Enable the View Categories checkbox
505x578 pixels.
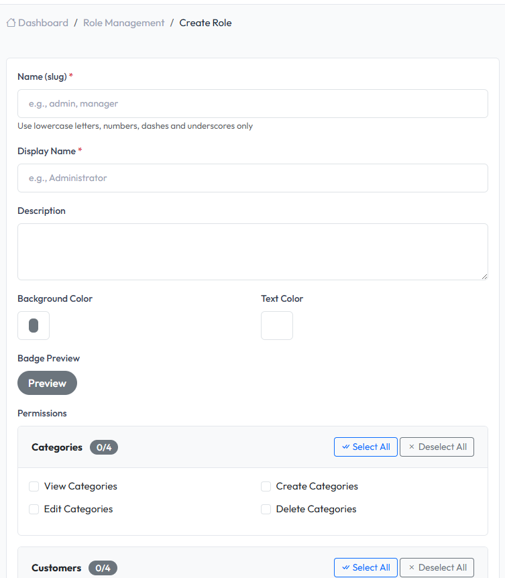(x=34, y=486)
